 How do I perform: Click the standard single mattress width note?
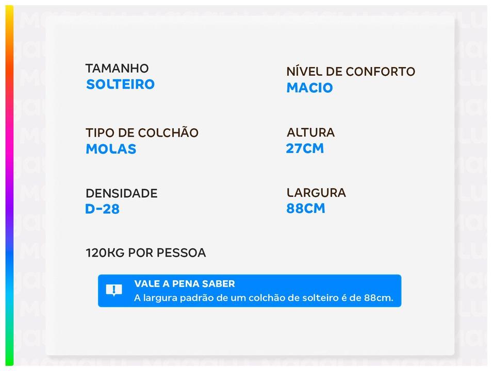(x=263, y=298)
